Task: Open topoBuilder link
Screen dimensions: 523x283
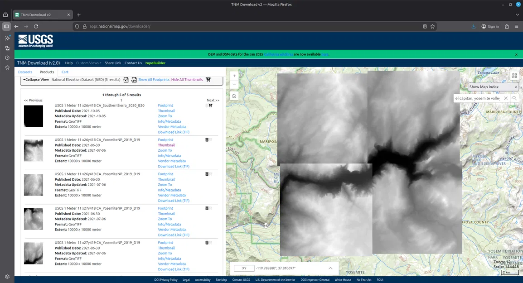Action: (155, 63)
